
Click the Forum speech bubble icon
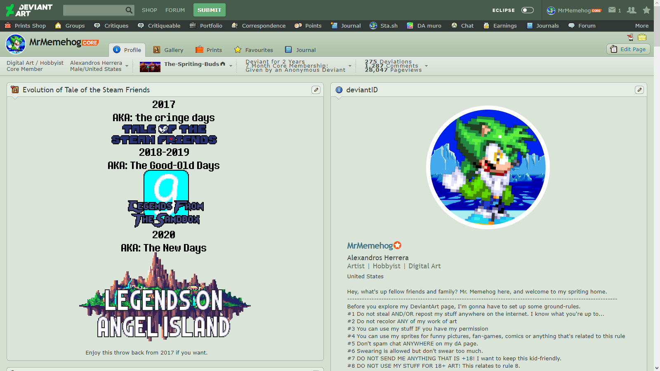(571, 26)
